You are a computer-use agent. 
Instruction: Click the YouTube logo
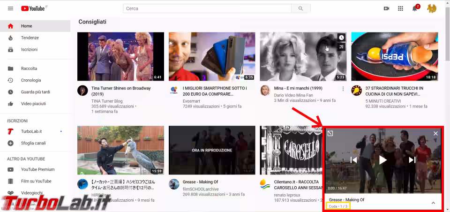click(x=33, y=8)
